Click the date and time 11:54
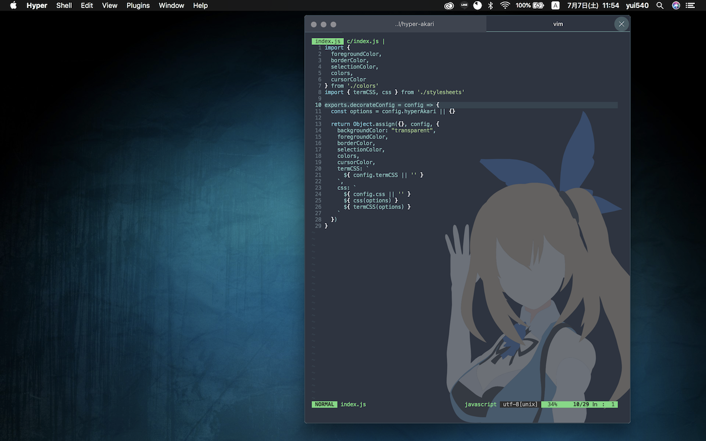Image resolution: width=706 pixels, height=441 pixels. pos(593,6)
